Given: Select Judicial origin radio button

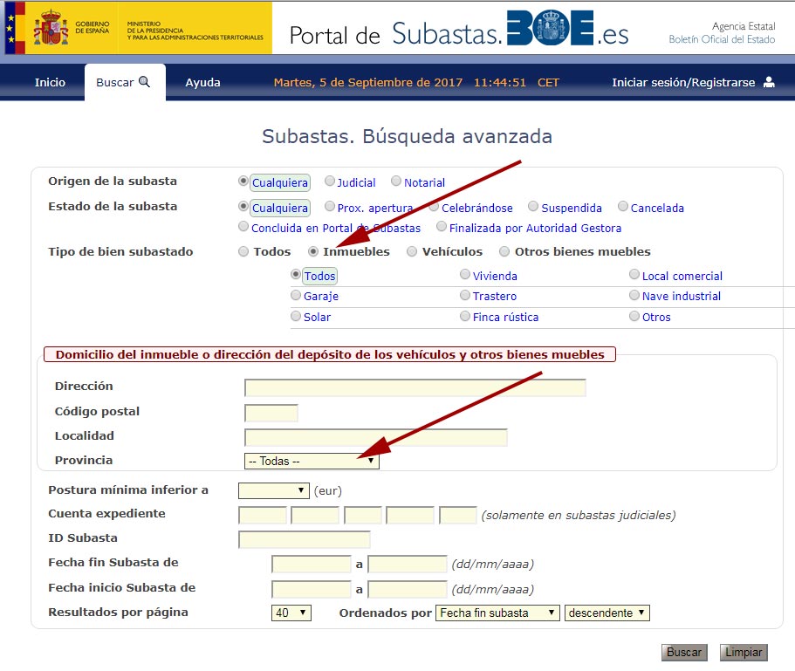Looking at the screenshot, I should pos(330,181).
